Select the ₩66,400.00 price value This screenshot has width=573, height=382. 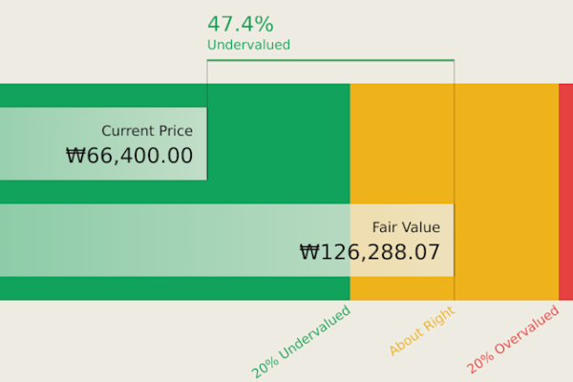[129, 156]
